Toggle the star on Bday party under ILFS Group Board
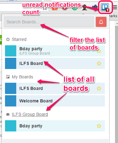Image resolution: width=118 pixels, height=143 pixels. tap(99, 126)
